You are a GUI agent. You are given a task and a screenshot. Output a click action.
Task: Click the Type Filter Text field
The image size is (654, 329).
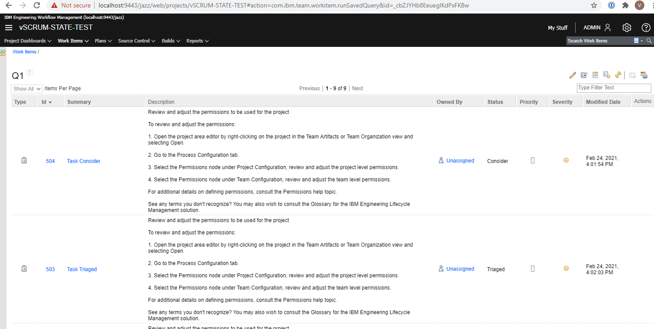click(x=613, y=88)
